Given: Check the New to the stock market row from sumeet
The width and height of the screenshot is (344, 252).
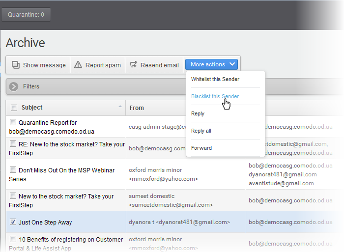Looking at the screenshot, I should click(x=13, y=196).
